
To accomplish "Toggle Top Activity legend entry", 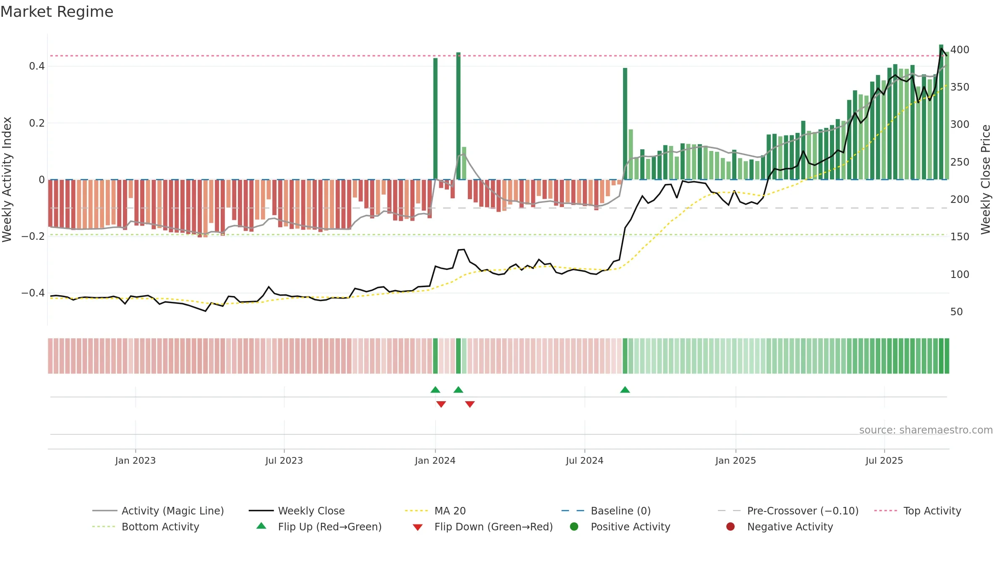I will point(918,511).
